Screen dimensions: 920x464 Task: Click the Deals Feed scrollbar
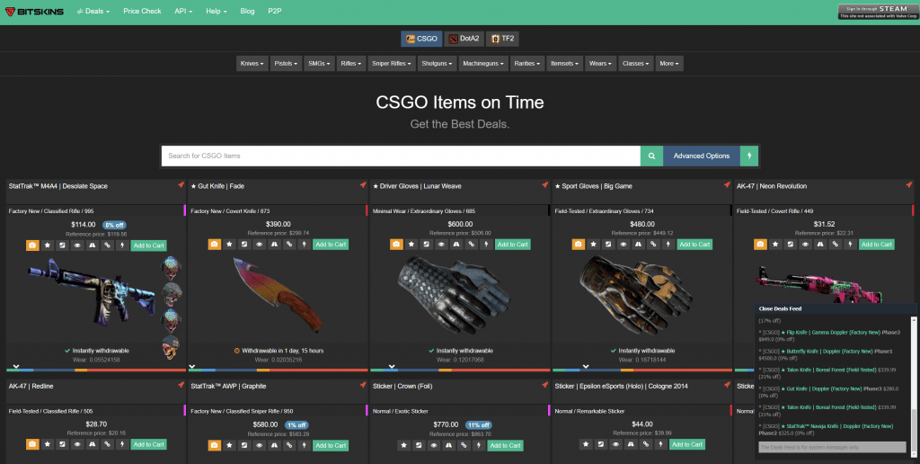(914, 385)
